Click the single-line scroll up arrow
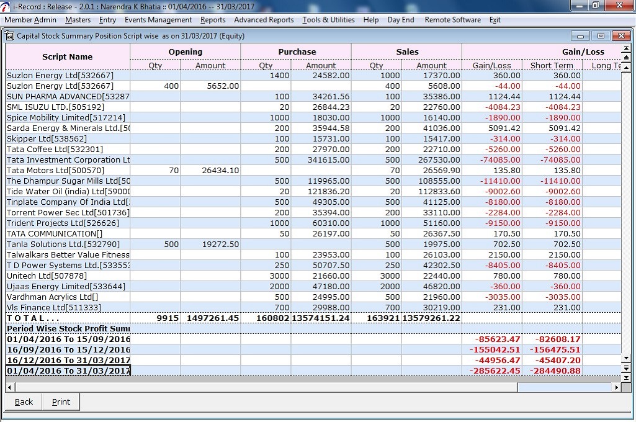Viewport: 636px width, 422px height. coord(626,68)
